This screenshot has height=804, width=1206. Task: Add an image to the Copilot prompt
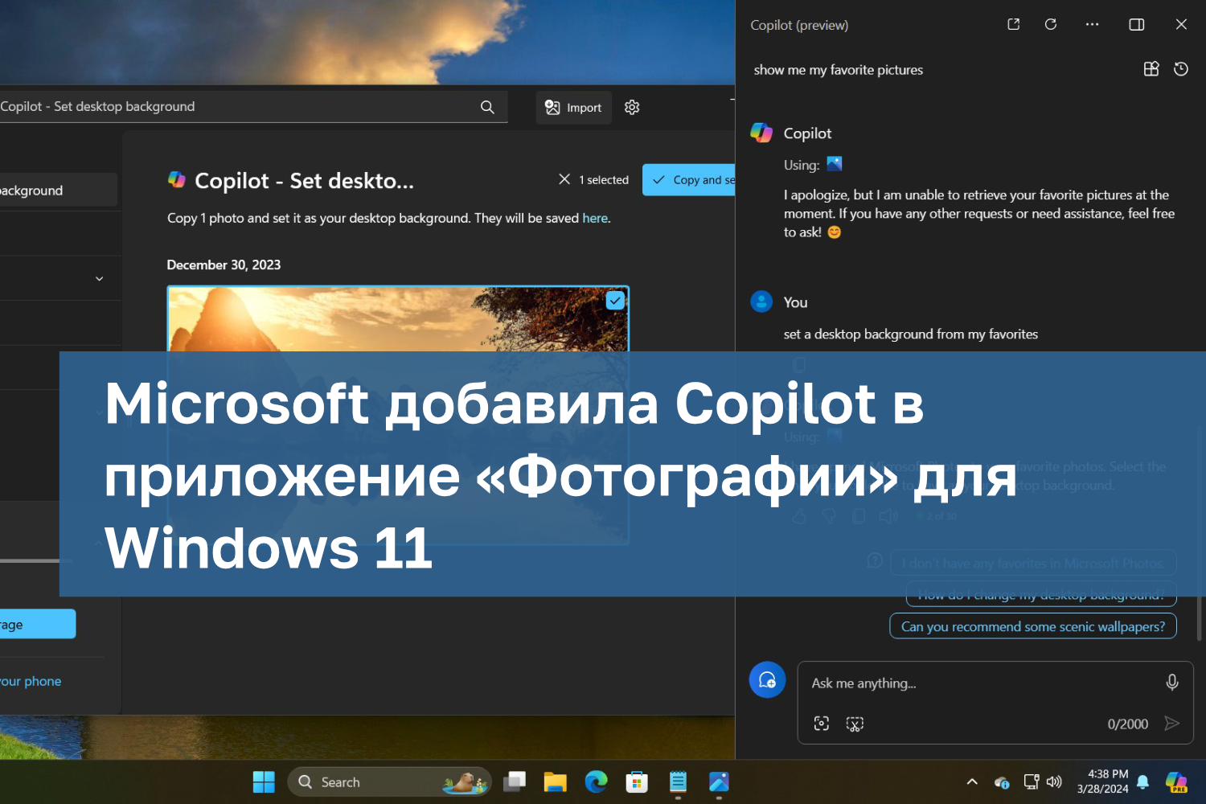822,724
